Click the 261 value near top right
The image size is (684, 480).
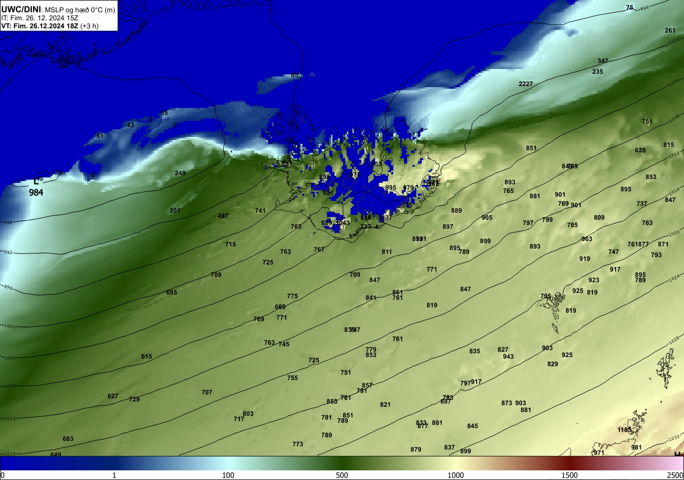(x=670, y=30)
